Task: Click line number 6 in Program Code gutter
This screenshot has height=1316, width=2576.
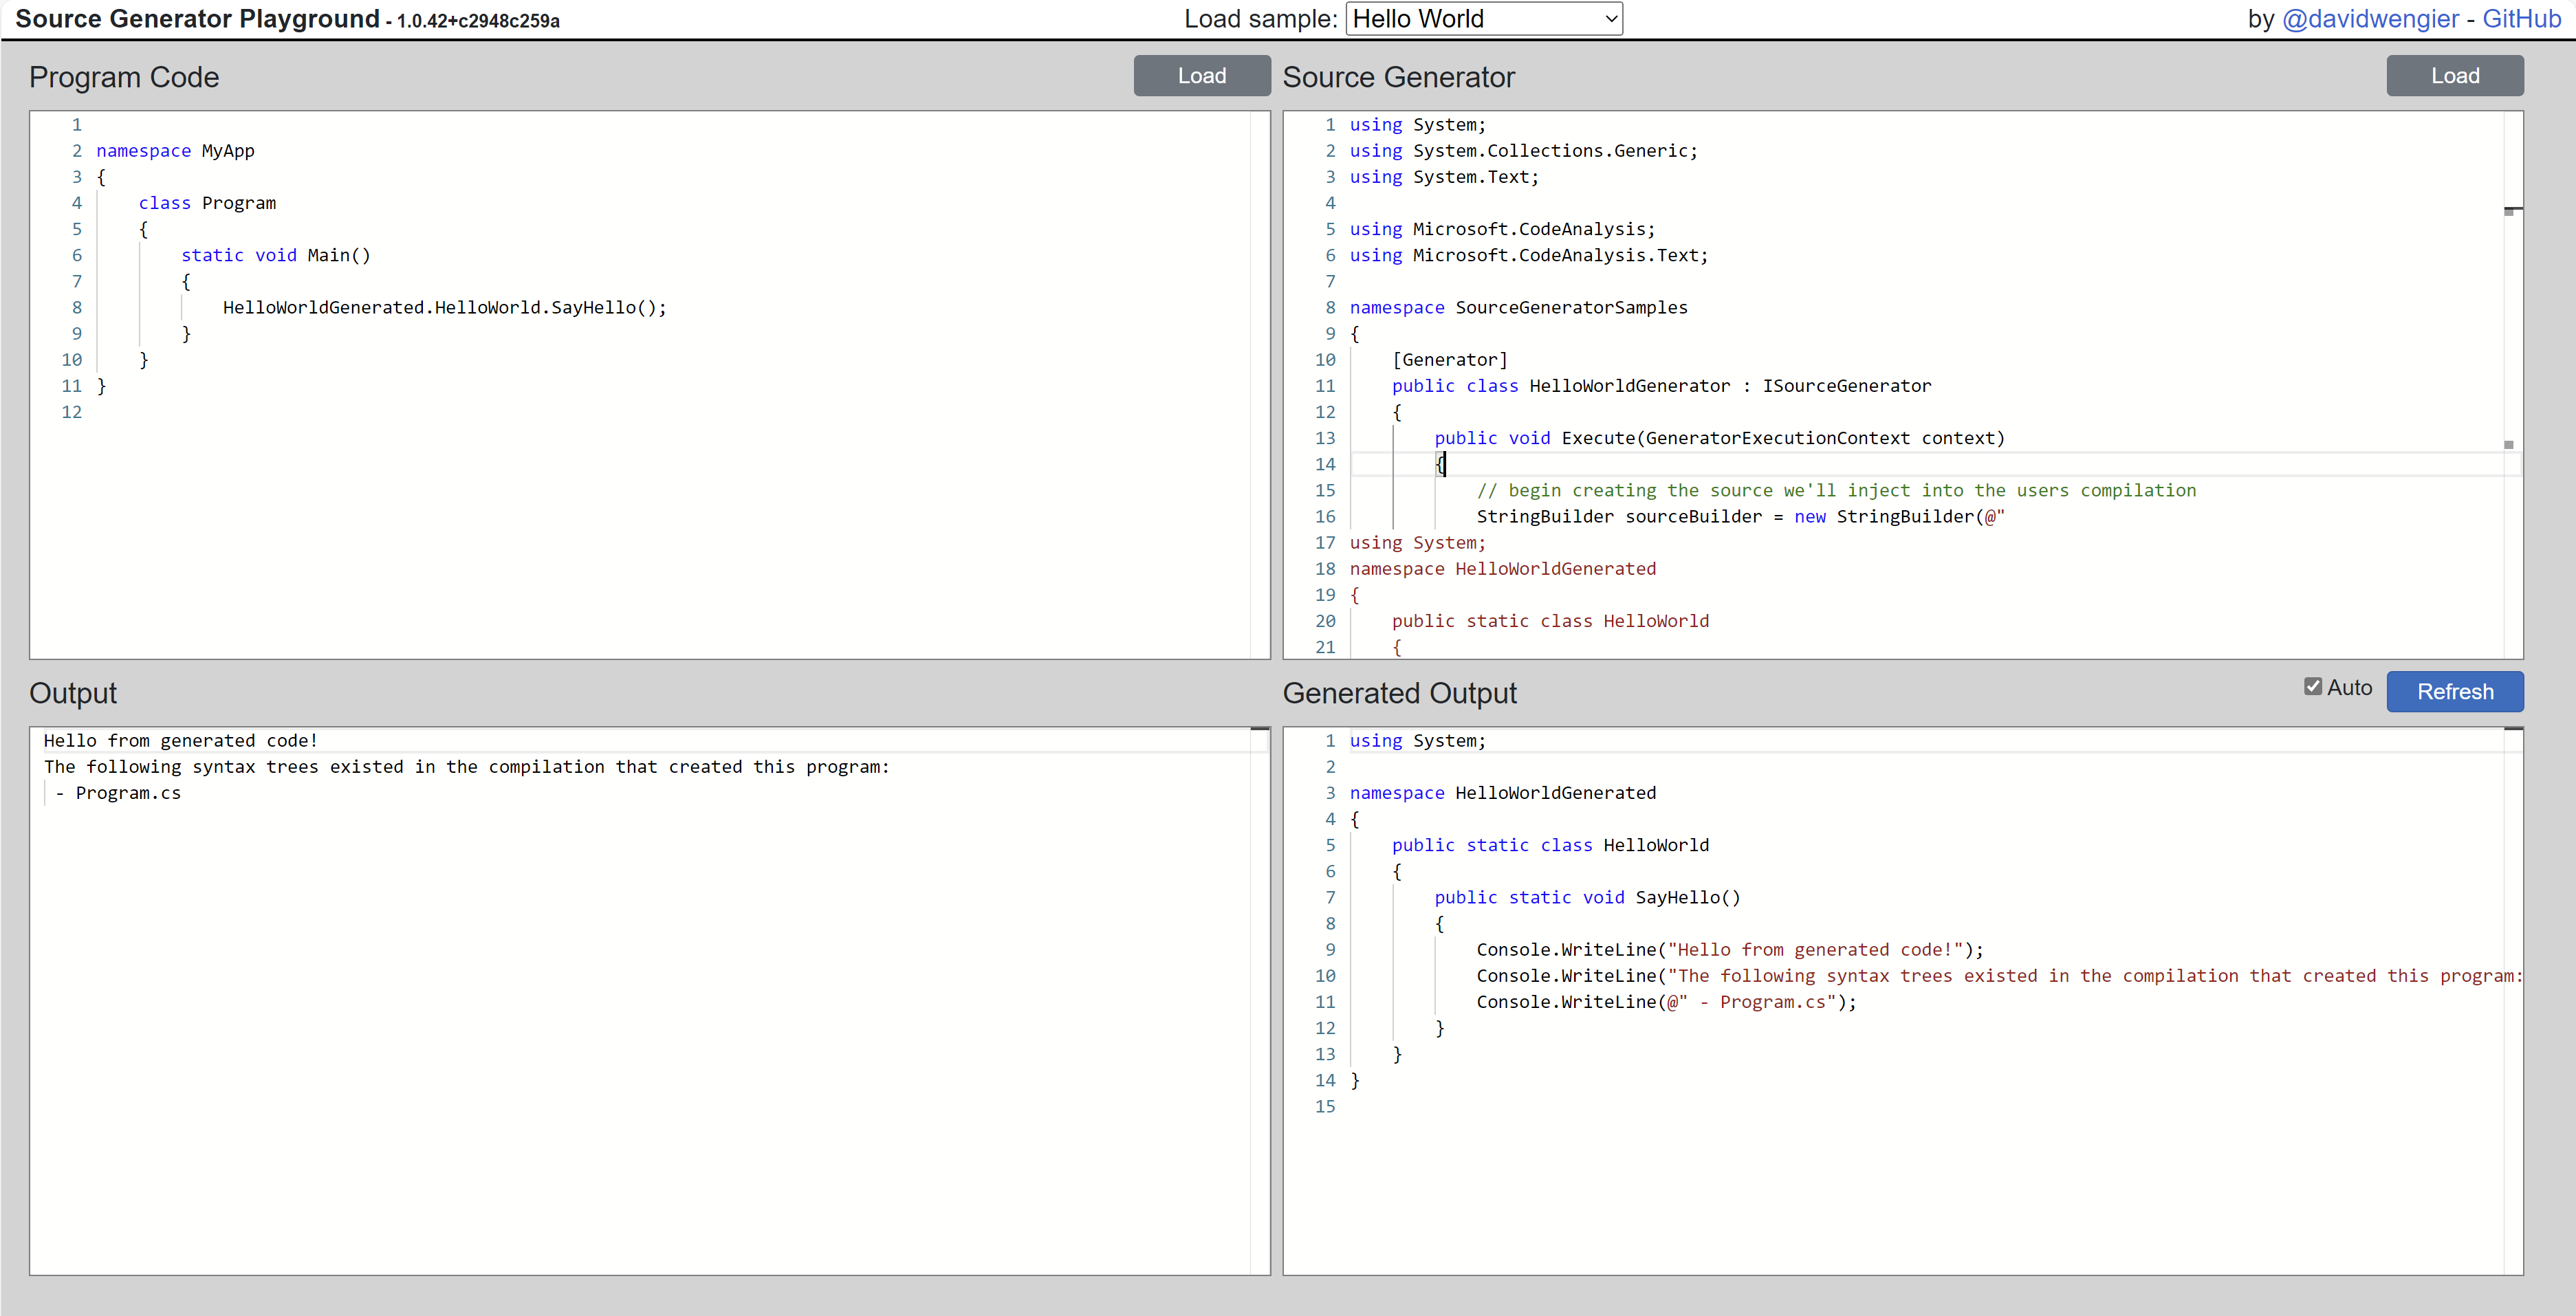Action: tap(76, 256)
